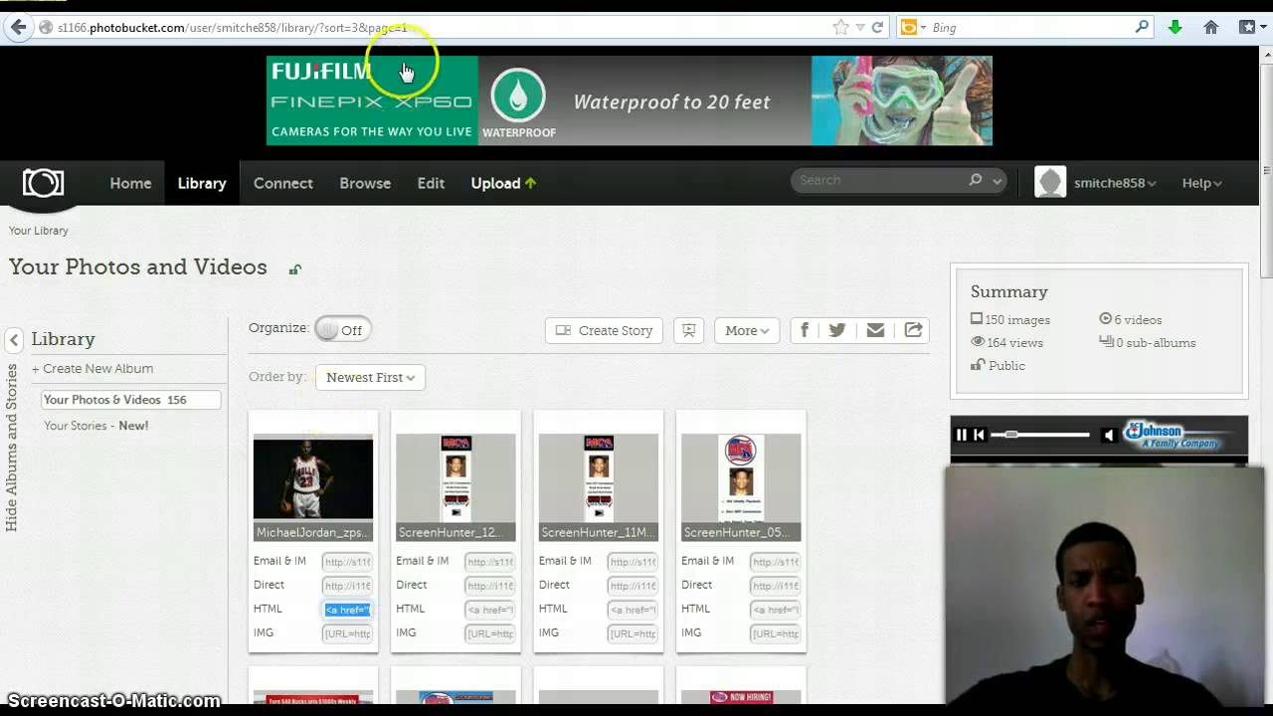
Task: Go back using the browser back arrow
Action: coord(18,28)
